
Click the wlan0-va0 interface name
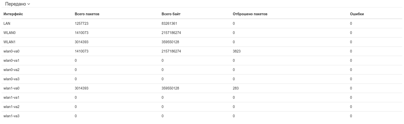(11, 51)
